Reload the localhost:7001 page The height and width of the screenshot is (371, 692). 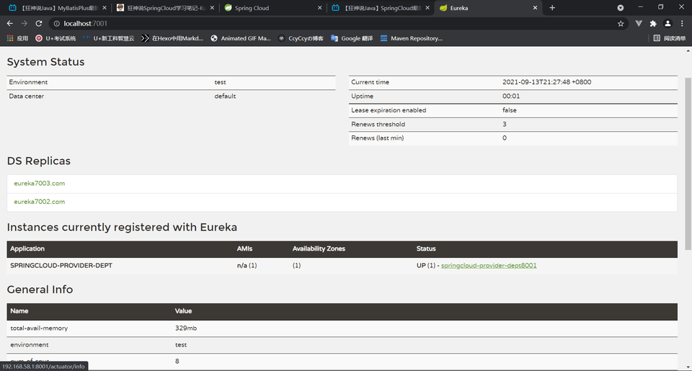[39, 23]
